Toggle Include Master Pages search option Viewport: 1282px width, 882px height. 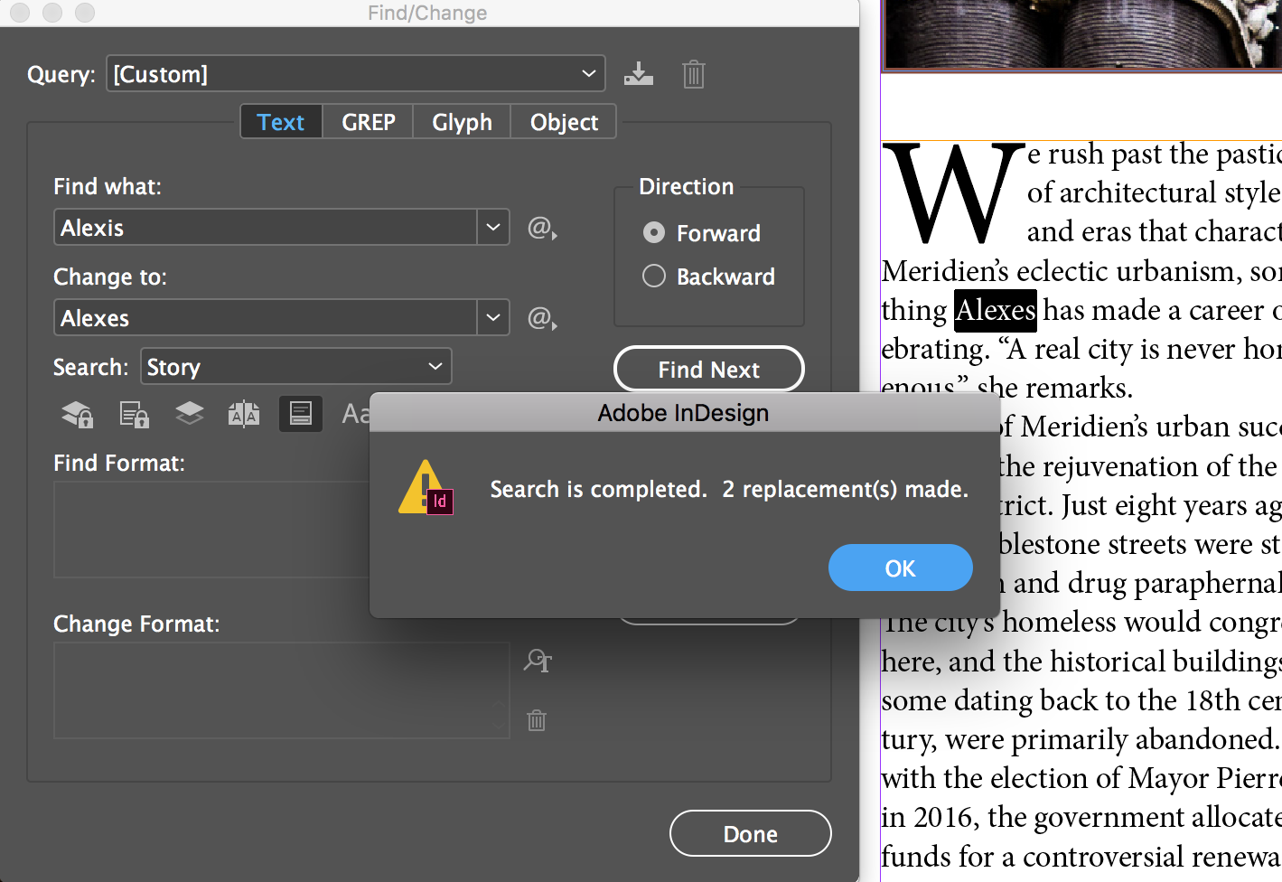(244, 414)
